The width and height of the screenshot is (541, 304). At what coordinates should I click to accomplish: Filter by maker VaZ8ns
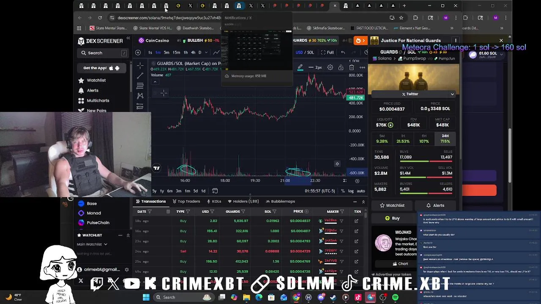click(342, 221)
